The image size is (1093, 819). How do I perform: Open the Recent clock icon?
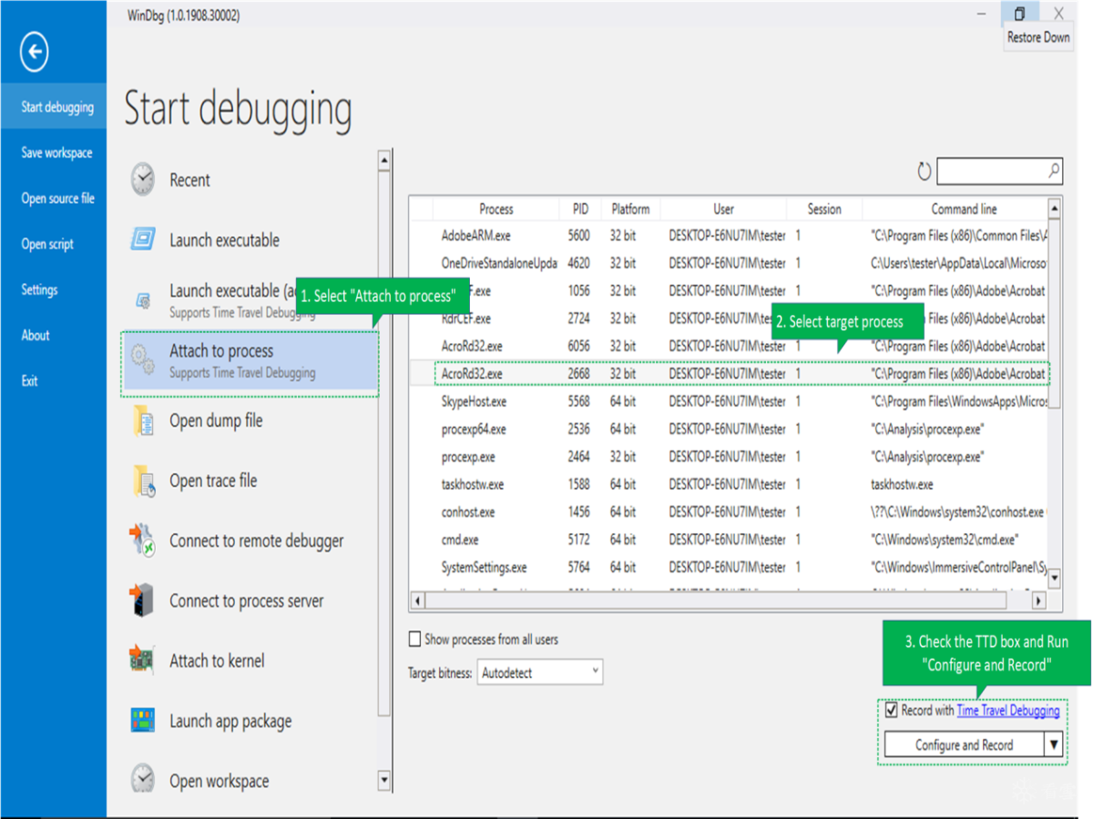pyautogui.click(x=142, y=180)
